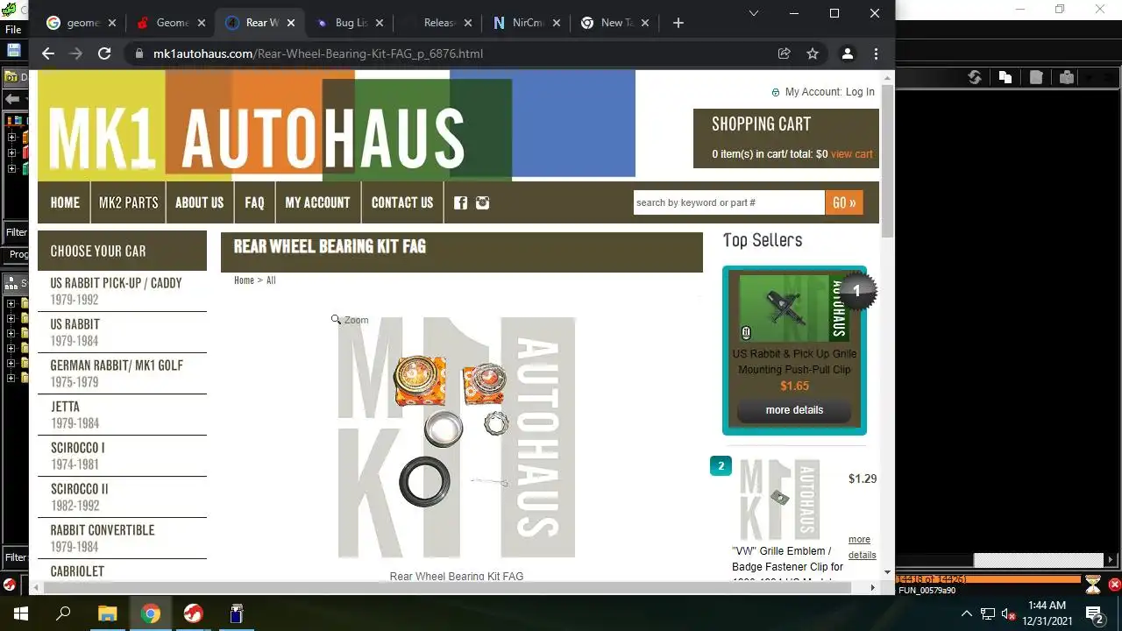Image resolution: width=1122 pixels, height=631 pixels.
Task: Open the VW Grille Emblem Clip thumbnail
Action: (x=778, y=498)
